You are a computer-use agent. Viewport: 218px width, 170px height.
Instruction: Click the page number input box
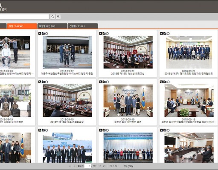coord(87,166)
